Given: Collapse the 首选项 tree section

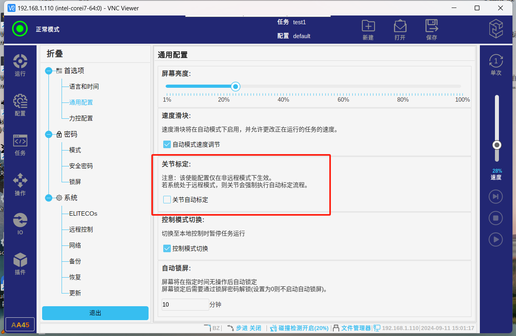Looking at the screenshot, I should tap(49, 71).
